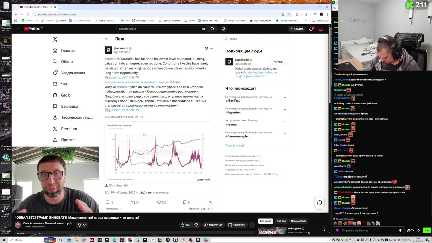Open the YouTube account avatar menu

321,29
